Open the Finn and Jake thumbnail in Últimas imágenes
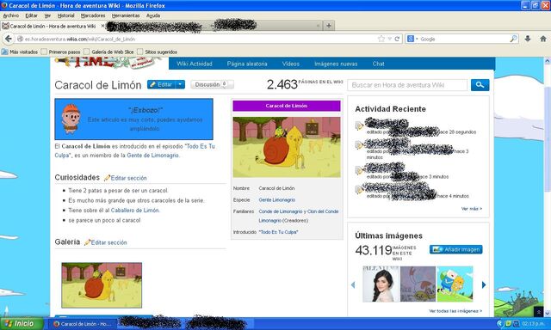551x330 pixels. coord(455,284)
